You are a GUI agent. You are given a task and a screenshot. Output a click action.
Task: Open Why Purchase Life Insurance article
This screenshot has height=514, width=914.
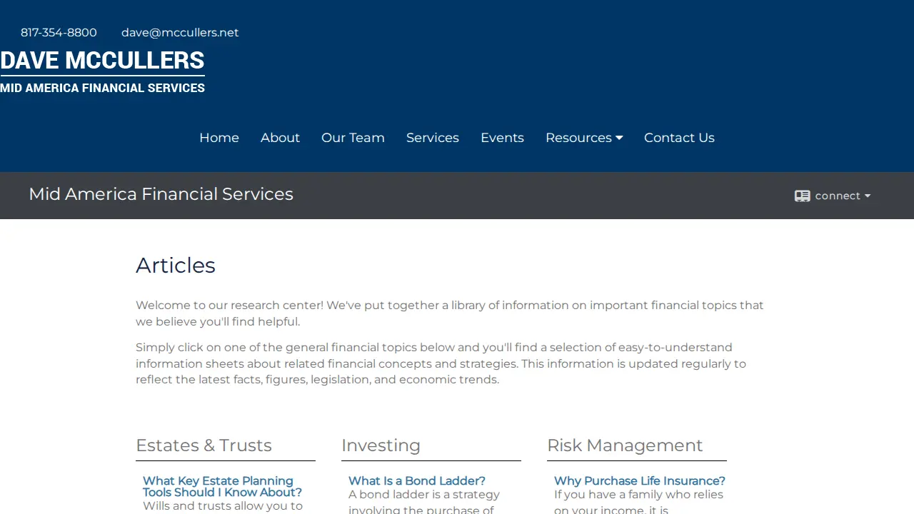click(640, 481)
